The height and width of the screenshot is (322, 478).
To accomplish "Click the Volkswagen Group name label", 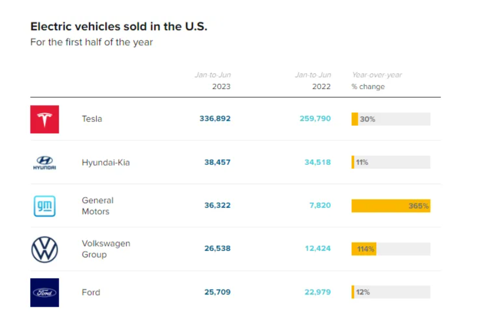I will pyautogui.click(x=106, y=249).
